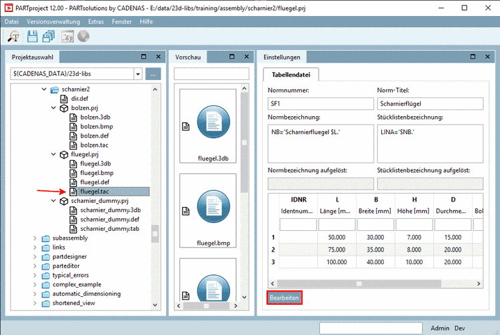500x335 pixels.
Task: Click the bolzen.prj cube icon
Action: click(65, 107)
